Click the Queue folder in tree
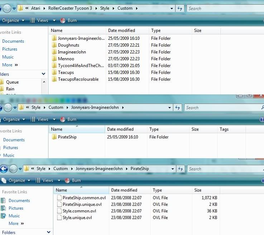This screenshot has height=235, width=264. [12, 82]
